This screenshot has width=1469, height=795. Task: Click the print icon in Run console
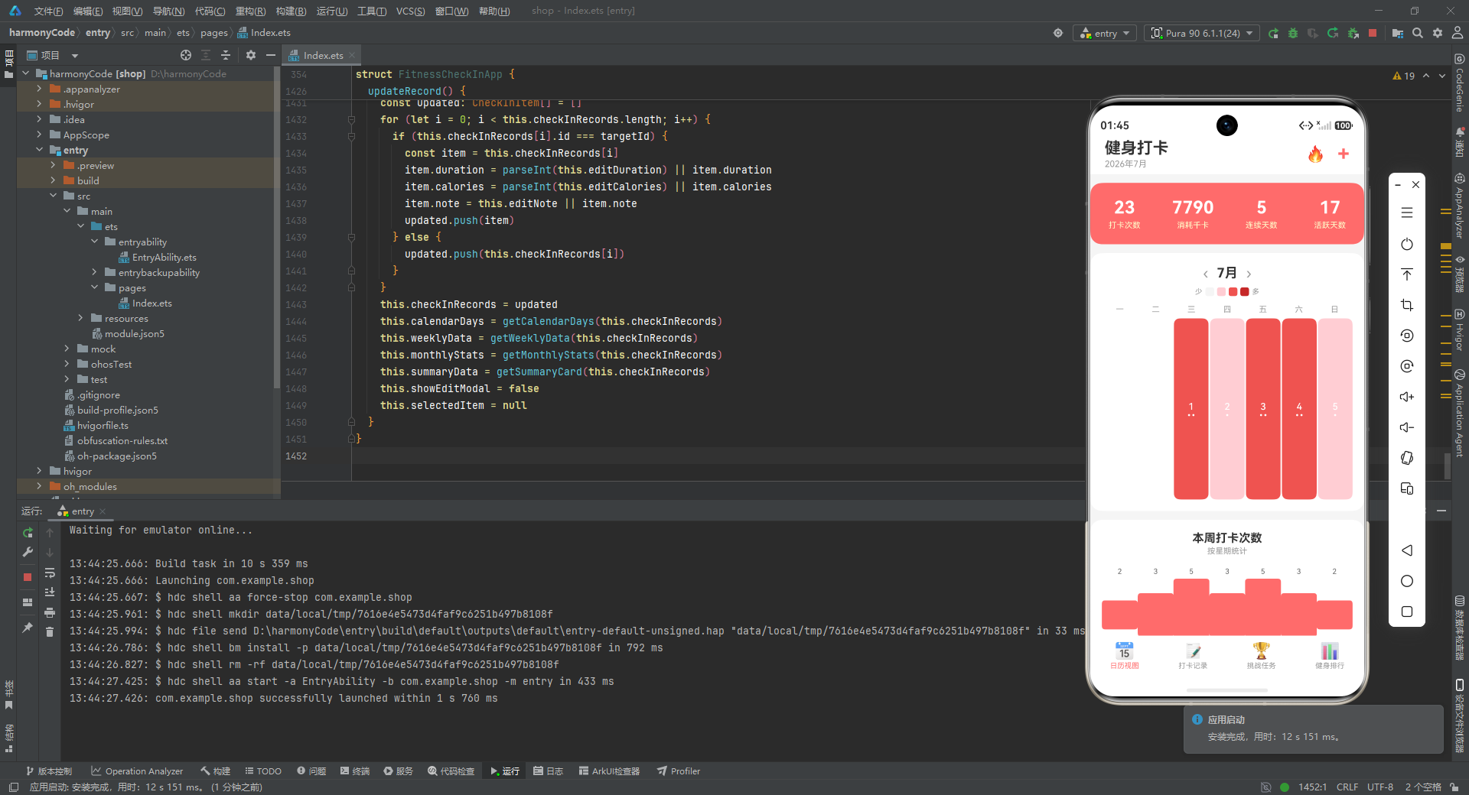pyautogui.click(x=50, y=612)
